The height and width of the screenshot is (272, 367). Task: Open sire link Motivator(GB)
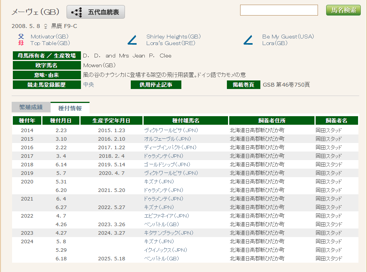49,37
